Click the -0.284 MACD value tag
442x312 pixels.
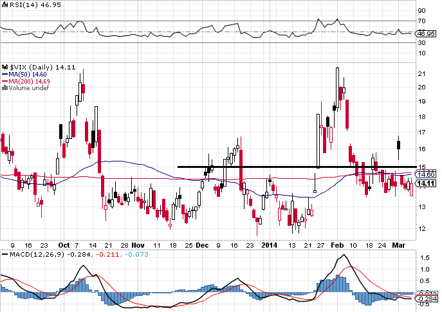(x=427, y=298)
